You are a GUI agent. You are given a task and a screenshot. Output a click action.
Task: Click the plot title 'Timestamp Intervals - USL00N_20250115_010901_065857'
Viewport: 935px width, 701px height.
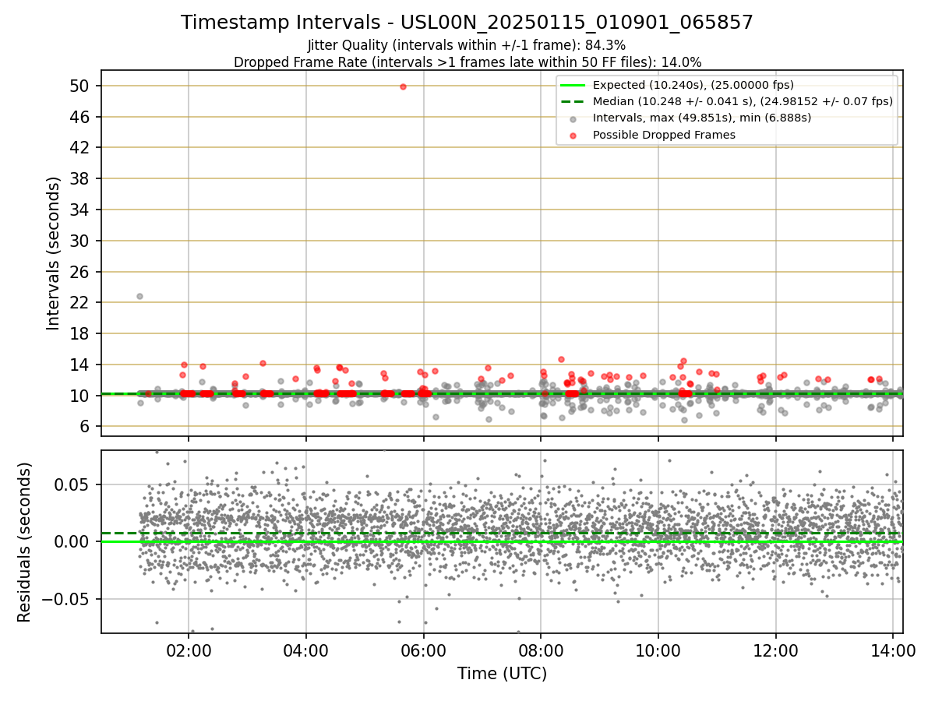coord(467,23)
